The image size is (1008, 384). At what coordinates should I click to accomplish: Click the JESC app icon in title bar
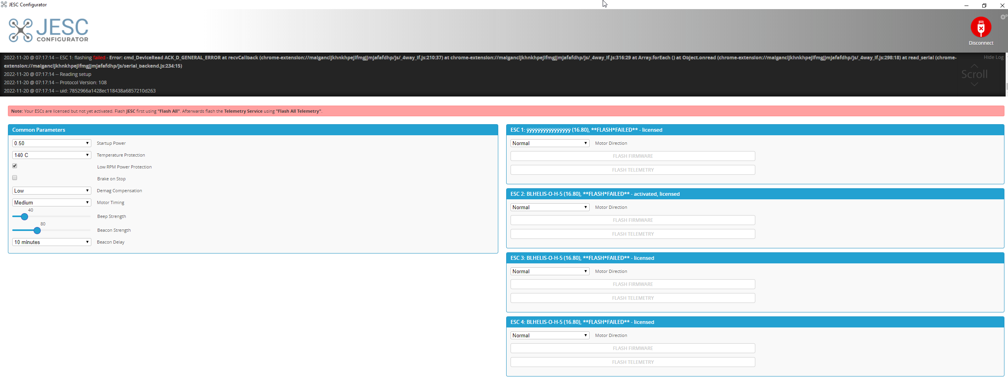point(4,4)
